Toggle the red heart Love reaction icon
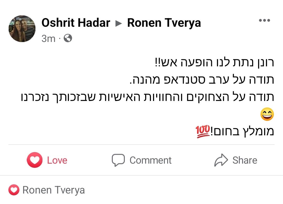Screen dimensions: 283x204 (x=34, y=160)
